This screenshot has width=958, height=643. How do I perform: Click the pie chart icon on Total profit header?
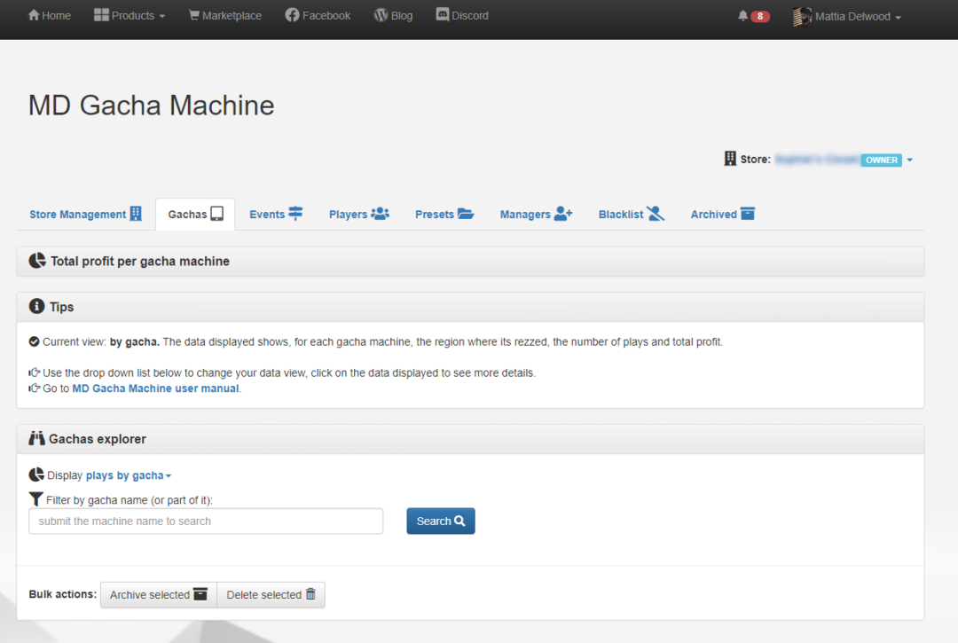click(37, 261)
